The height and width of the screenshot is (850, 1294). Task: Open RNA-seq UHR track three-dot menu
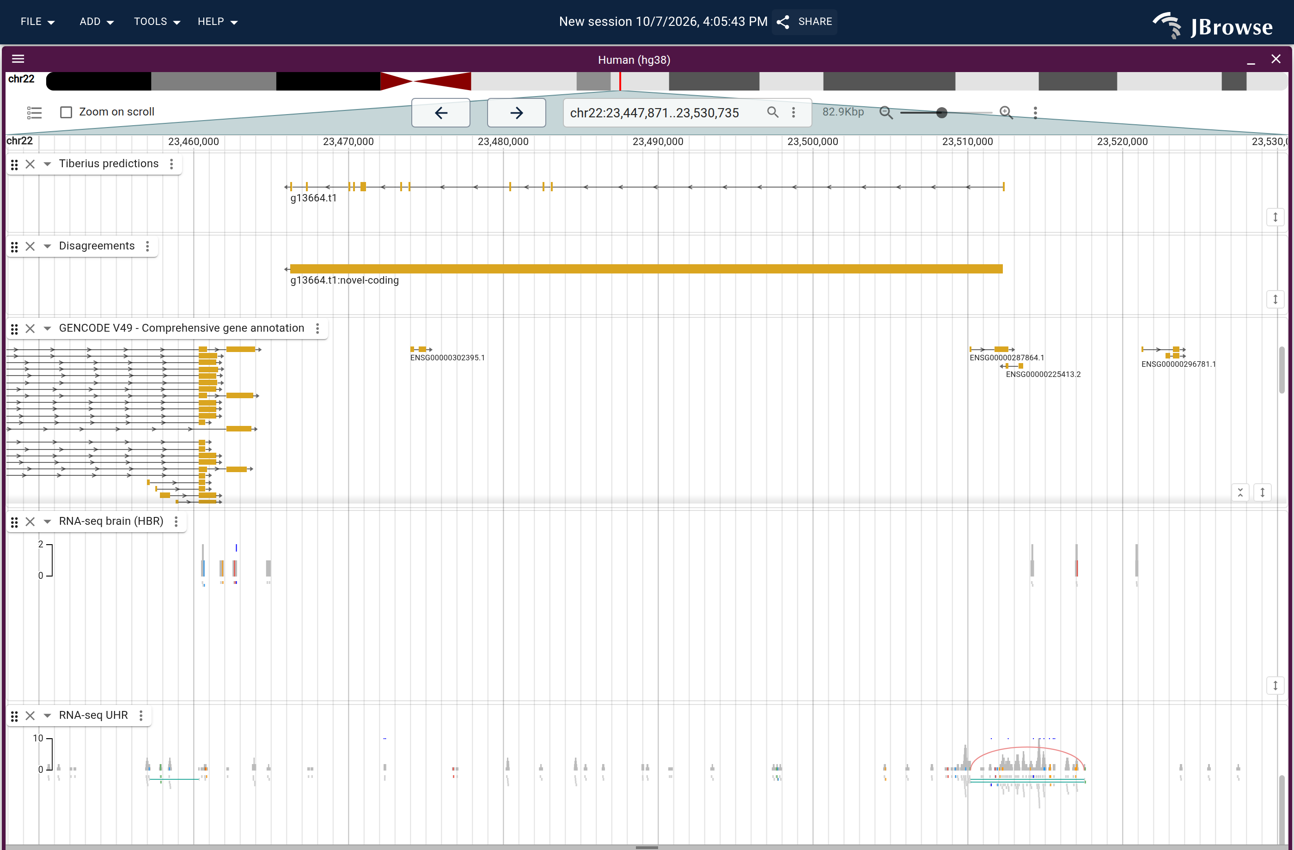click(x=141, y=715)
